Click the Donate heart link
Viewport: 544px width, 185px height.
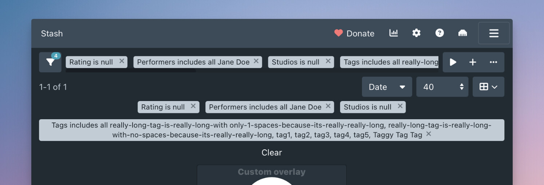(x=354, y=33)
